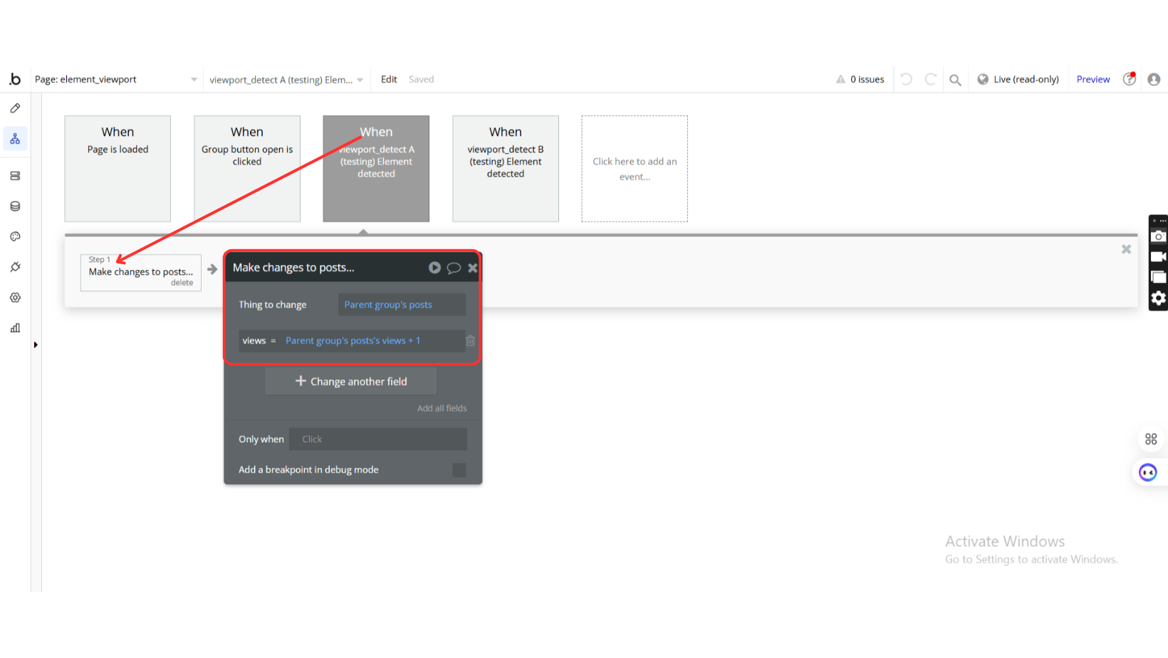Click the purple assistant face icon
The image size is (1168, 658).
pyautogui.click(x=1148, y=472)
